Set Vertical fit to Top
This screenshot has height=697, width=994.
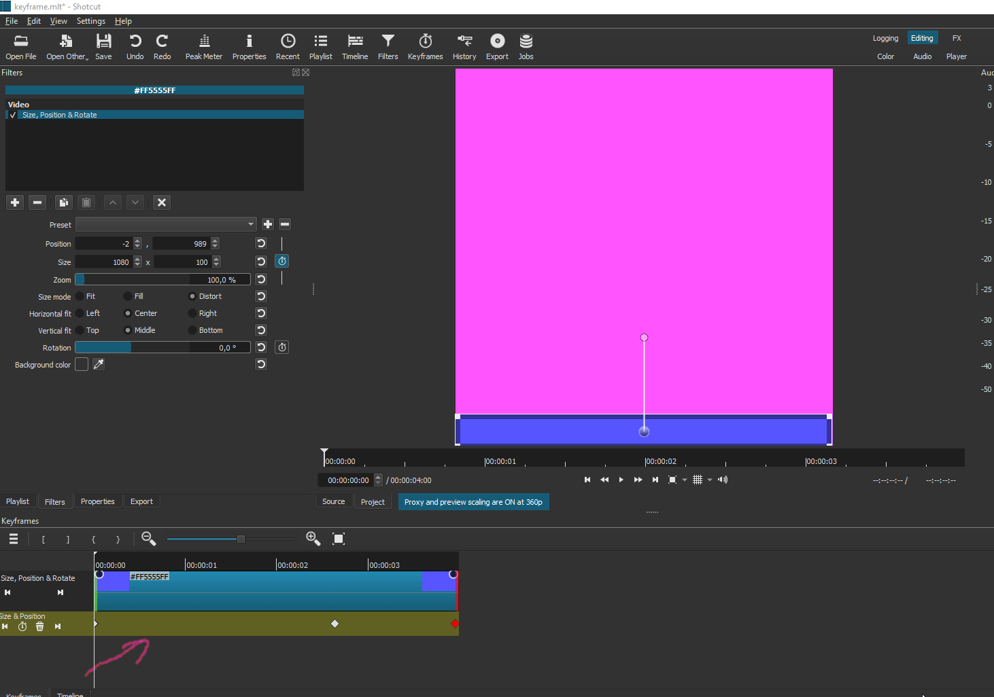[x=81, y=330]
